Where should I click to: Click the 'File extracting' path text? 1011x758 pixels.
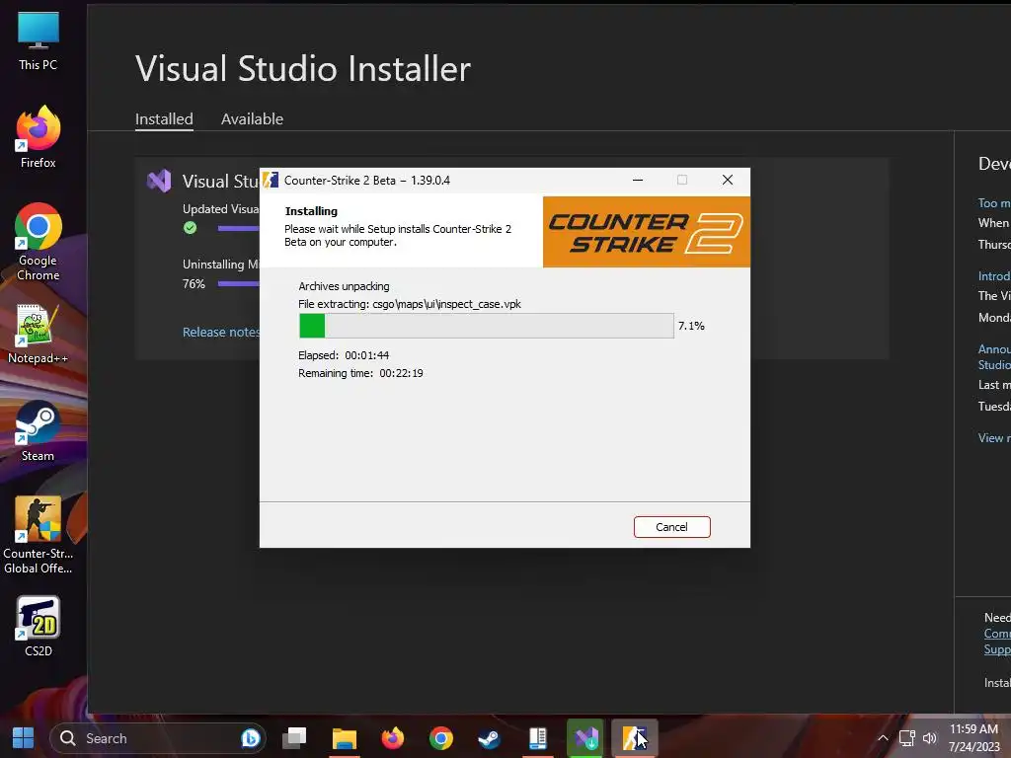pyautogui.click(x=410, y=304)
